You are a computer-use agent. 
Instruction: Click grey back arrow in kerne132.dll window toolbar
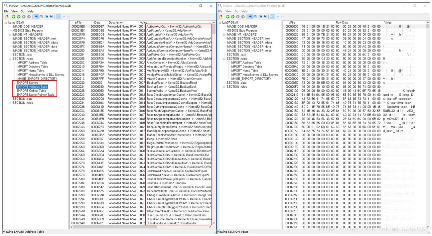(24, 17)
